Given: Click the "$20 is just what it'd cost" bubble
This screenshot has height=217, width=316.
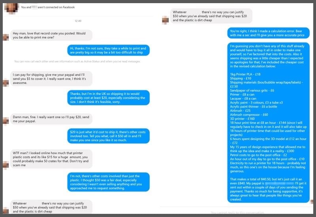Looking at the screenshot, I should click(109, 136).
